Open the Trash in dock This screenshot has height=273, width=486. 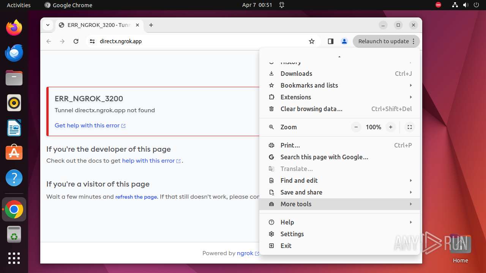(x=14, y=234)
